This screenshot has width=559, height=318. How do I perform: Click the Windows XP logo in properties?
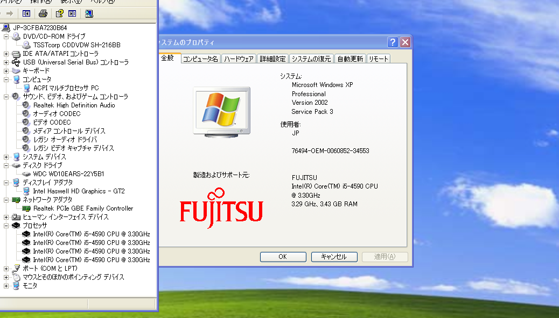[x=222, y=112]
